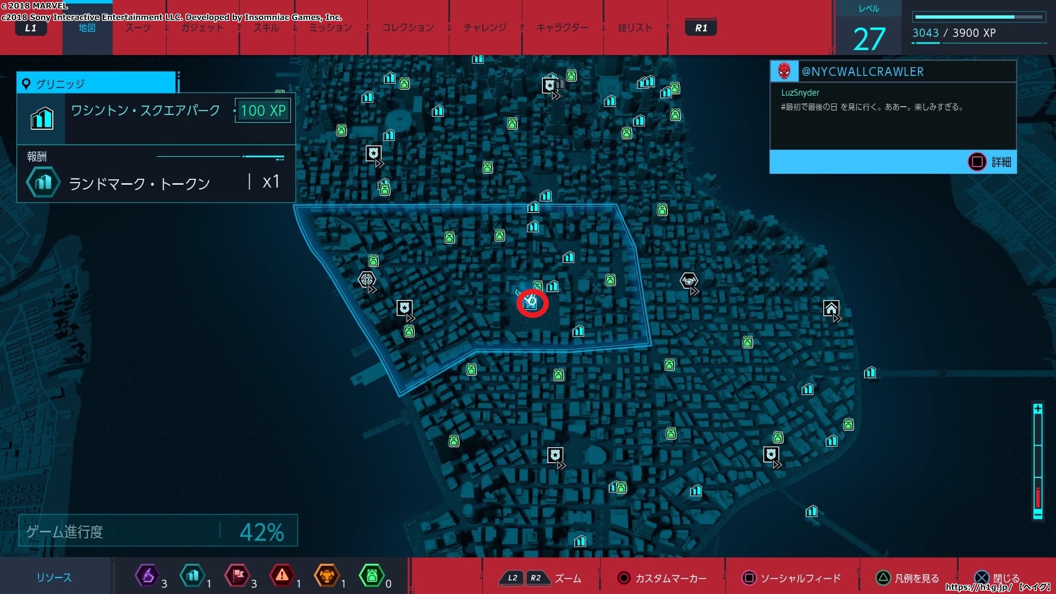
Task: Click the purple research token resource icon
Action: (147, 576)
